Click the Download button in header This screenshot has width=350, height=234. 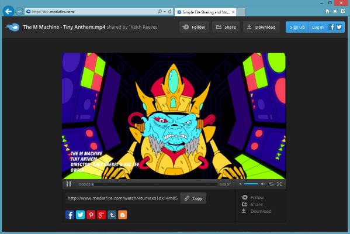coord(261,27)
